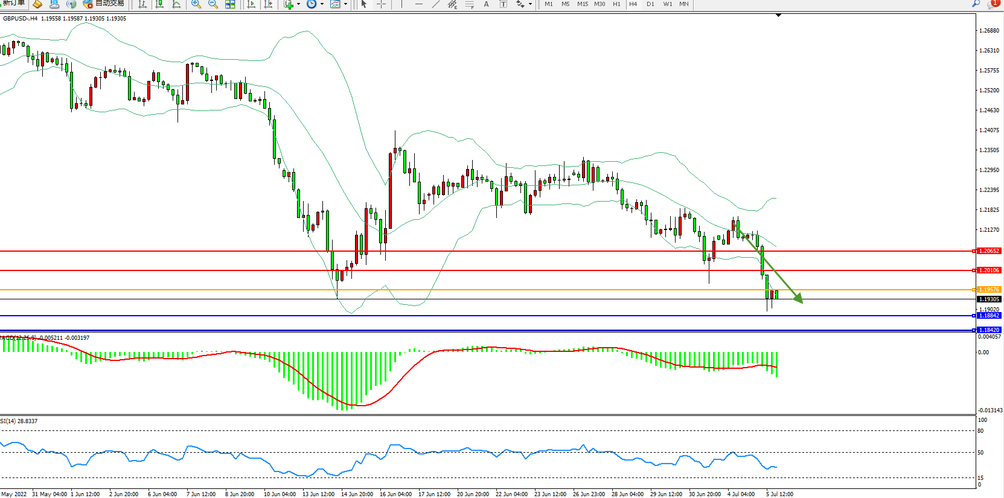This screenshot has height=498, width=1004.
Task: Click the red 1.20652 price level label
Action: 989,251
